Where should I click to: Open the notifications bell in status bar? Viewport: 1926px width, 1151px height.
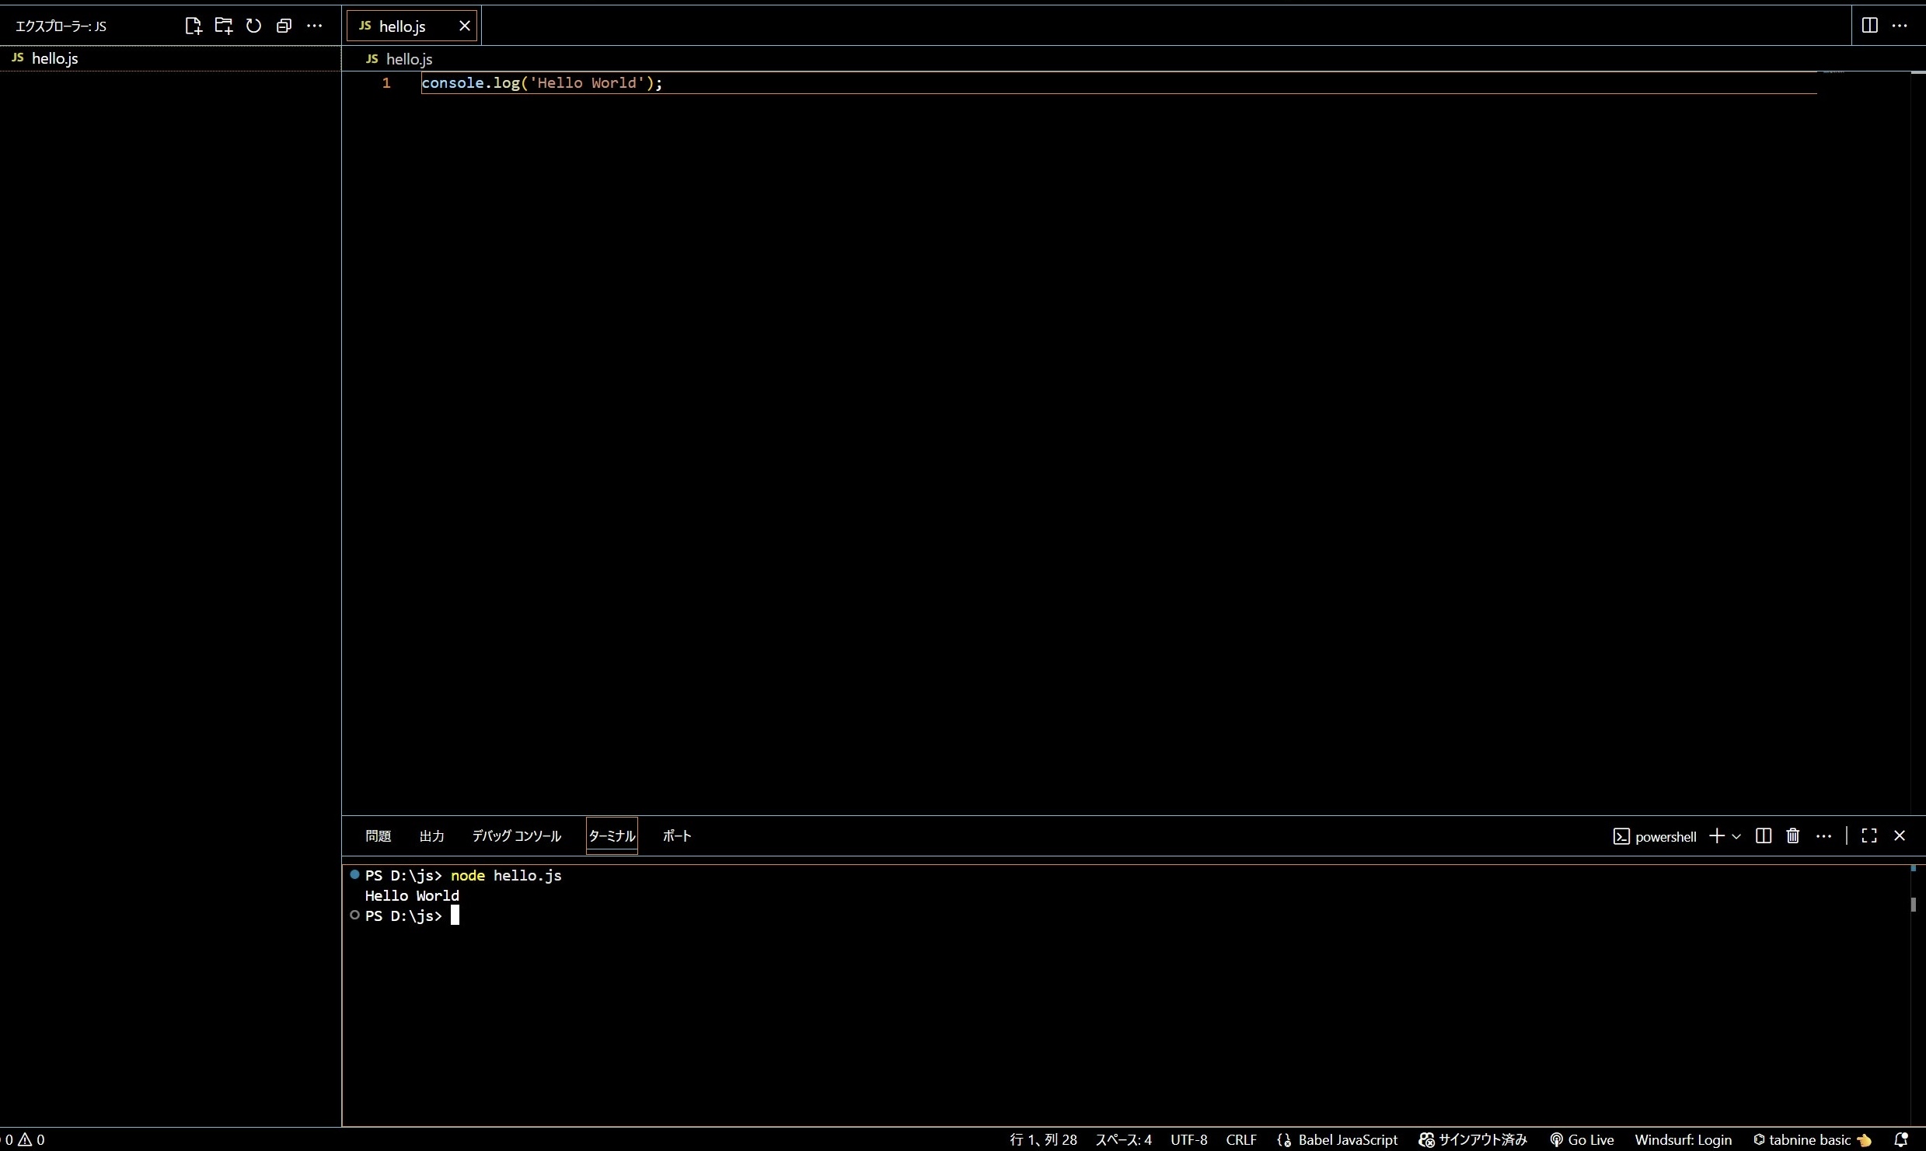(1901, 1139)
